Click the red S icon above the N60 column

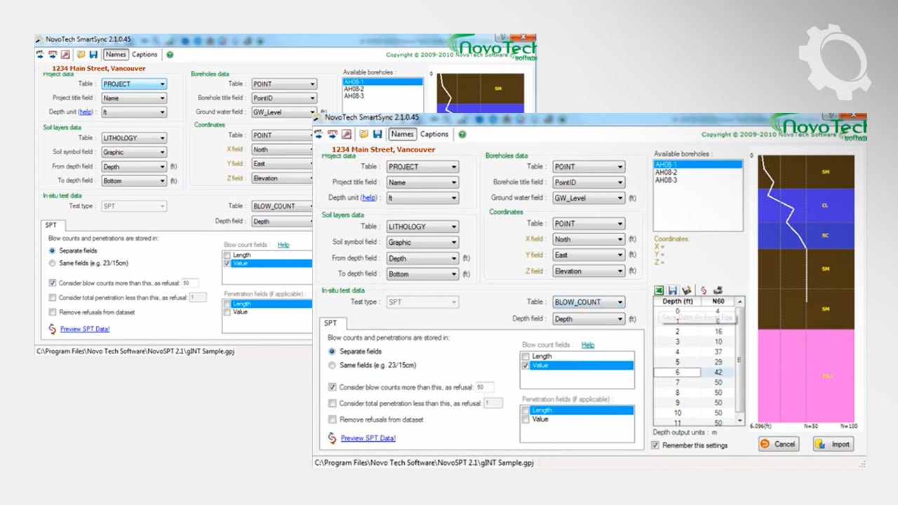(x=704, y=290)
